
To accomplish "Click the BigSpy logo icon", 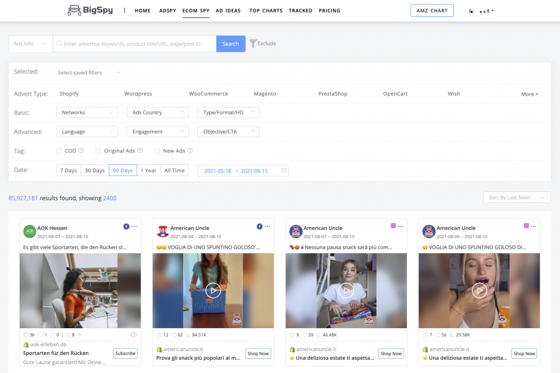I will pos(74,10).
